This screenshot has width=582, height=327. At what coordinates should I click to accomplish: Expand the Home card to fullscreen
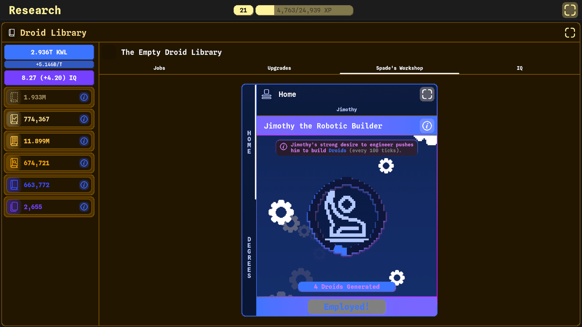point(427,94)
